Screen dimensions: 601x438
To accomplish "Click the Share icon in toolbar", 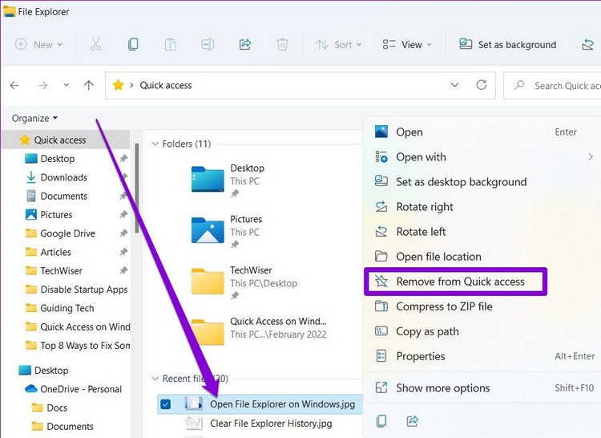I will click(245, 44).
